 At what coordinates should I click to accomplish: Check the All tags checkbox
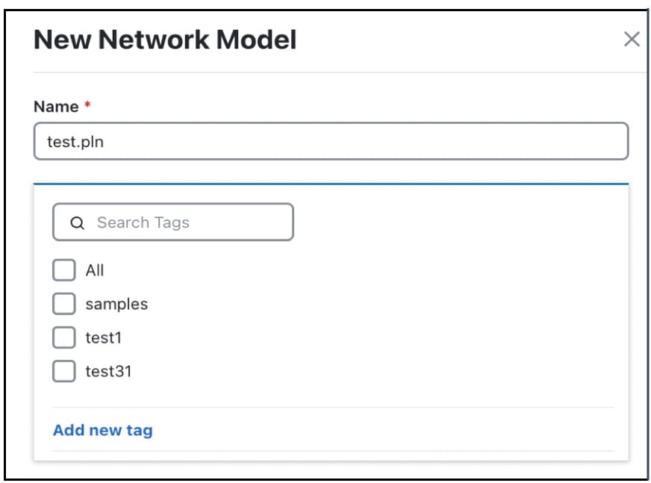[x=64, y=270]
